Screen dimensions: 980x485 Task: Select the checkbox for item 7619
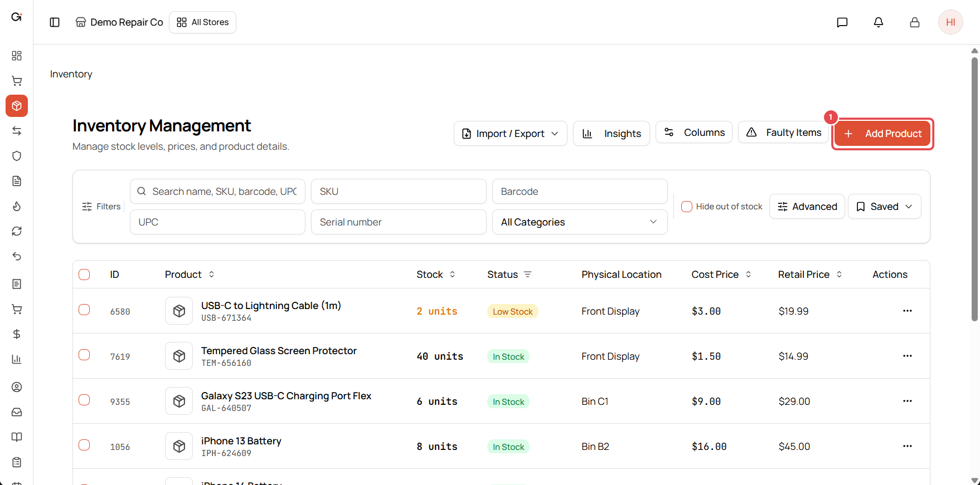pos(84,355)
